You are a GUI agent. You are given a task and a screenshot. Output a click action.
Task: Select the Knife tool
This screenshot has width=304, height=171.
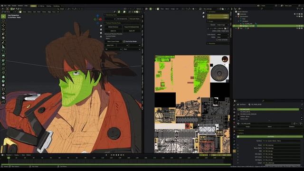pos(3,73)
